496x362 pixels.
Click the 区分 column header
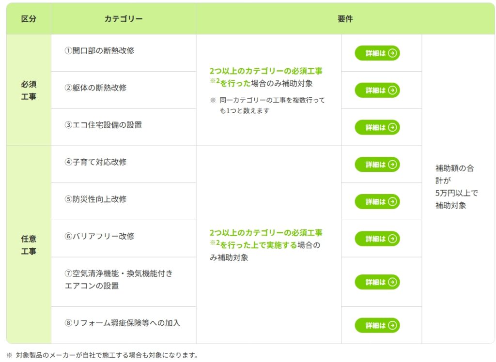pos(29,19)
